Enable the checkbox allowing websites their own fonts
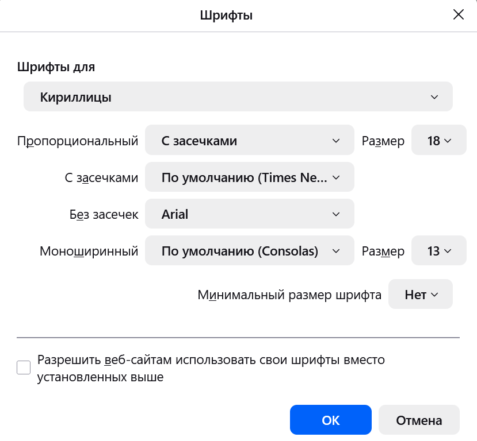 pos(24,367)
